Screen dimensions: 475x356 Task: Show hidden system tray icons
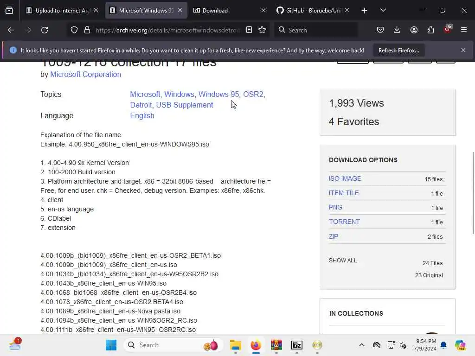click(362, 345)
